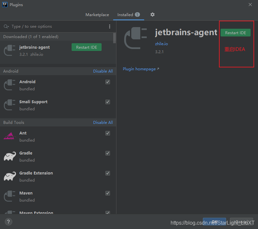Select the Gradle plugin name
Screen dimensions: 258x229
pyautogui.click(x=26, y=153)
